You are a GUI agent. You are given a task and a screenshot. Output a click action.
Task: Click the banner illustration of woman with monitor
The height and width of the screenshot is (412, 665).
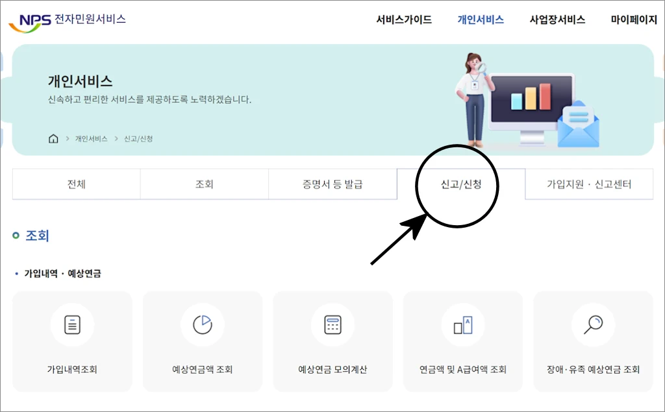tap(527, 101)
